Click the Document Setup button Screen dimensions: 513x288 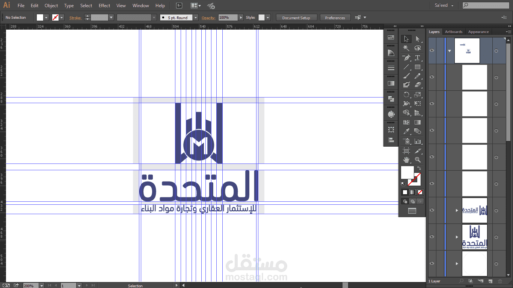(x=296, y=18)
